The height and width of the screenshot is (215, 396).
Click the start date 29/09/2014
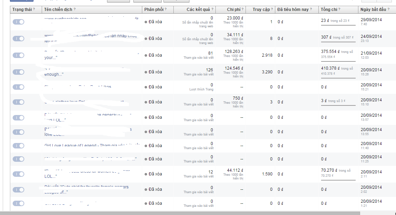(371, 20)
